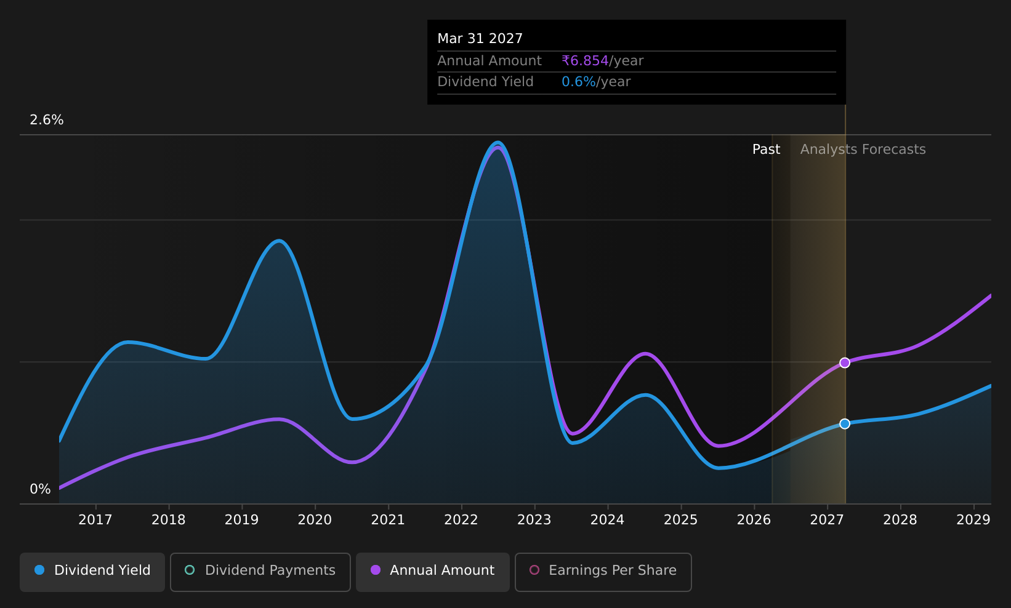Viewport: 1011px width, 608px height.
Task: Click the 2029 year axis label
Action: 973,520
